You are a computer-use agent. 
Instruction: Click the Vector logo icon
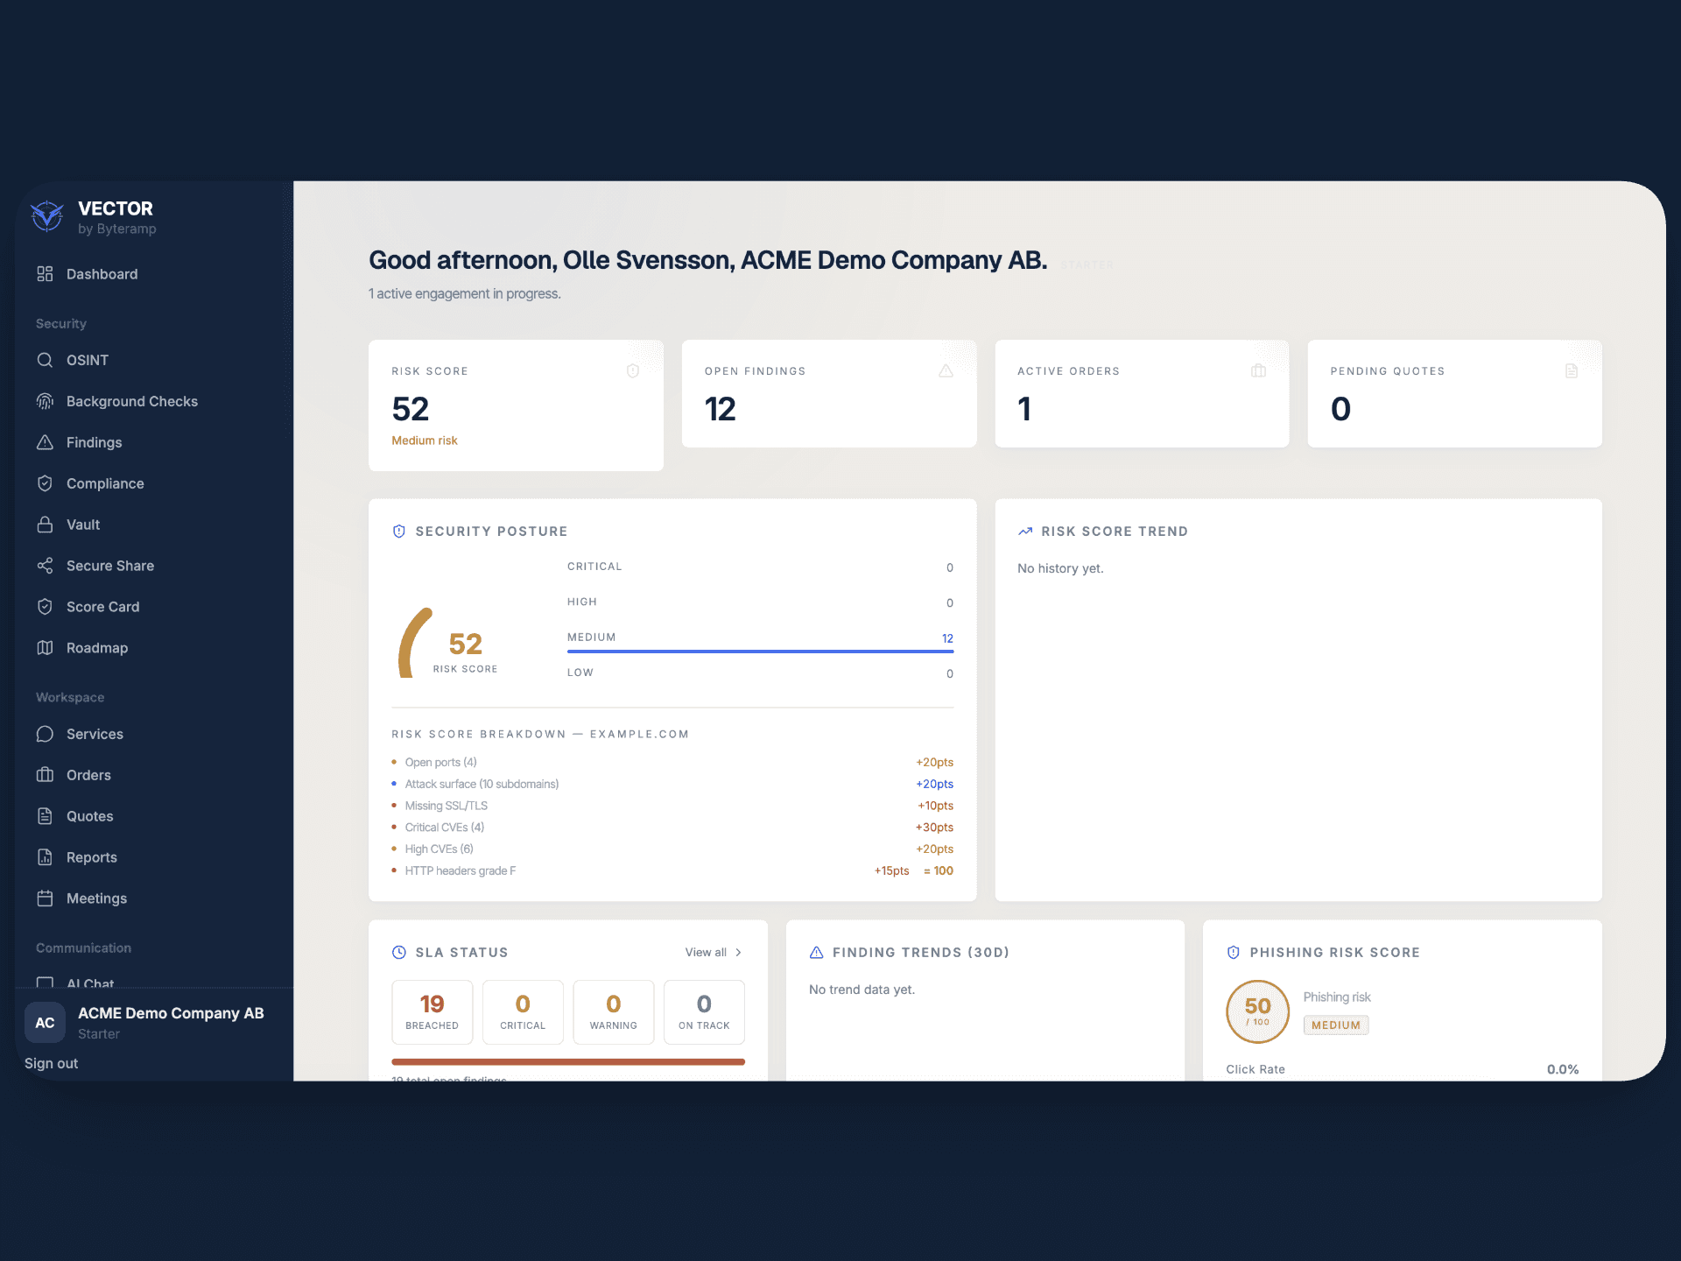(46, 216)
